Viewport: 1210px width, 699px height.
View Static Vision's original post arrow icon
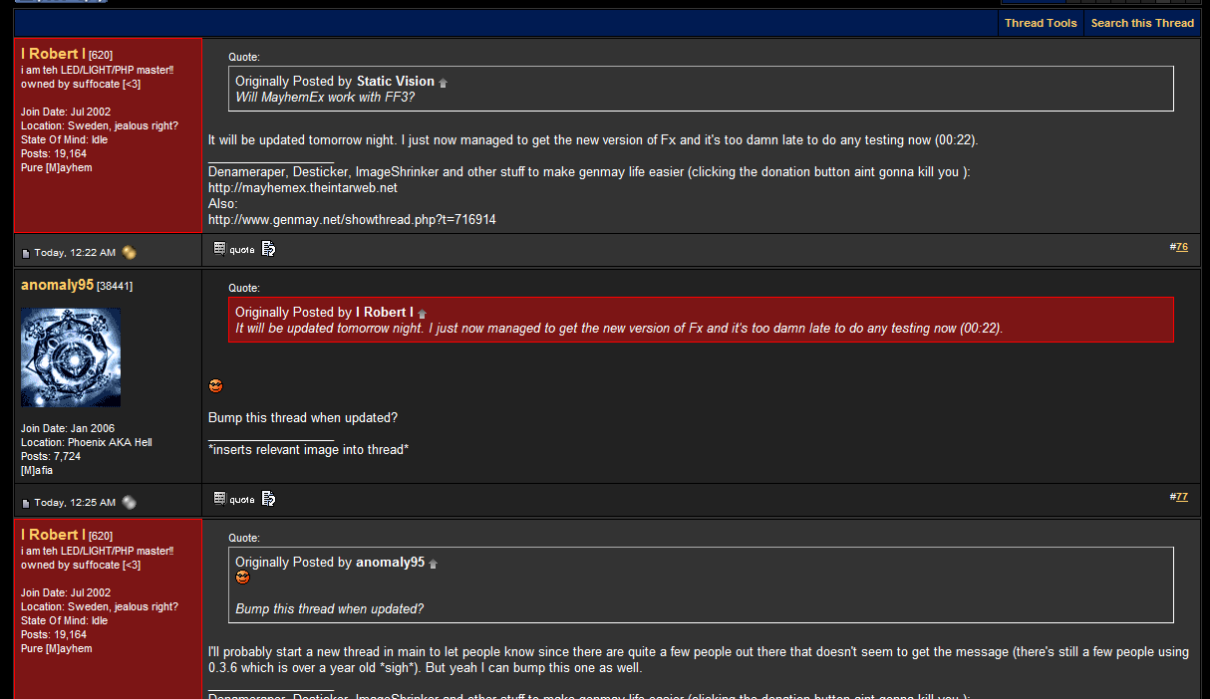[444, 83]
